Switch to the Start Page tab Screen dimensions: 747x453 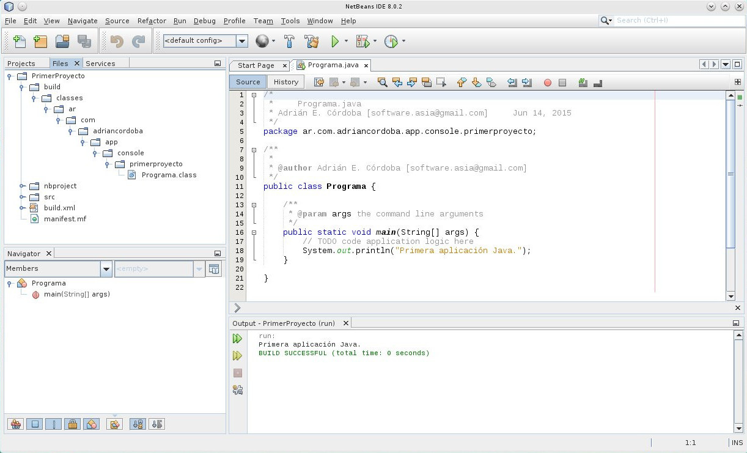click(256, 65)
